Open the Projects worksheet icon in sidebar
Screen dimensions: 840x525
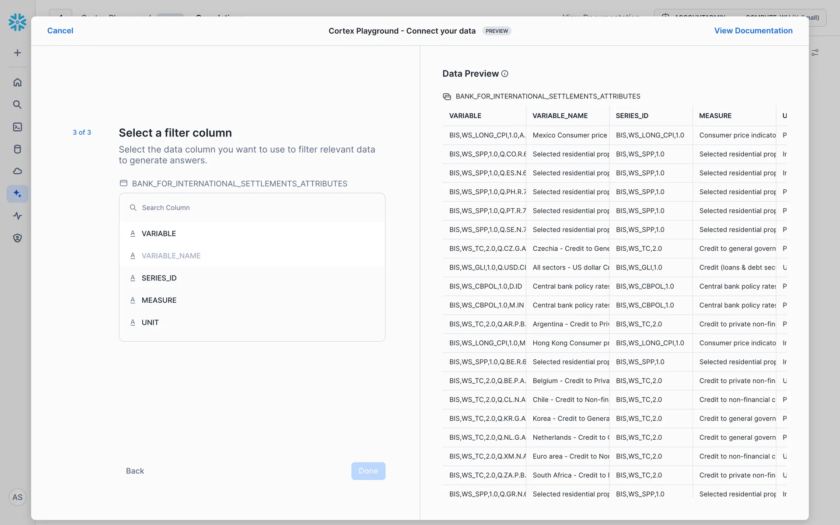click(17, 127)
